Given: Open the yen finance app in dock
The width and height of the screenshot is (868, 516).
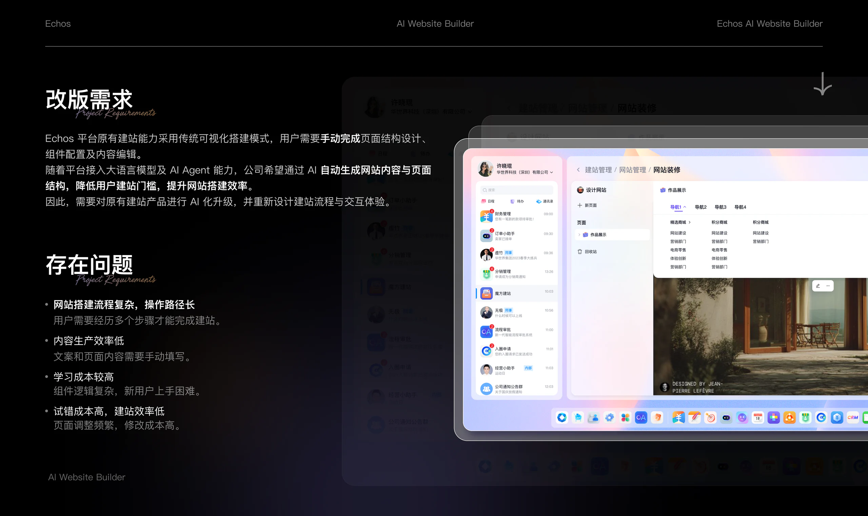Looking at the screenshot, I should [x=678, y=418].
